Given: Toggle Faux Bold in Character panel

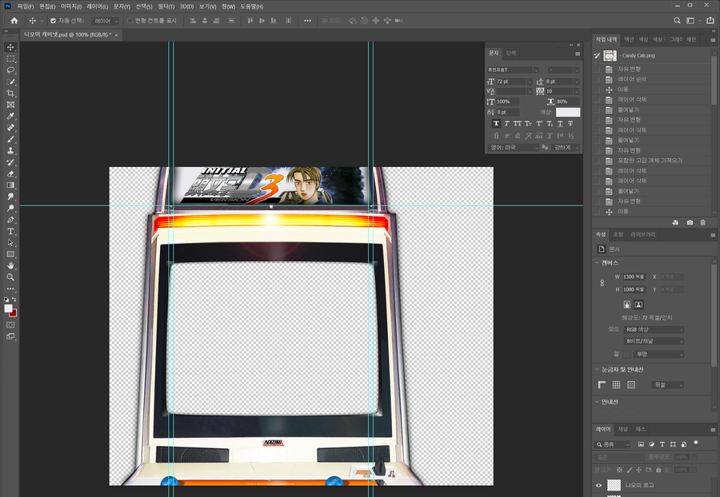Looking at the screenshot, I should [496, 123].
